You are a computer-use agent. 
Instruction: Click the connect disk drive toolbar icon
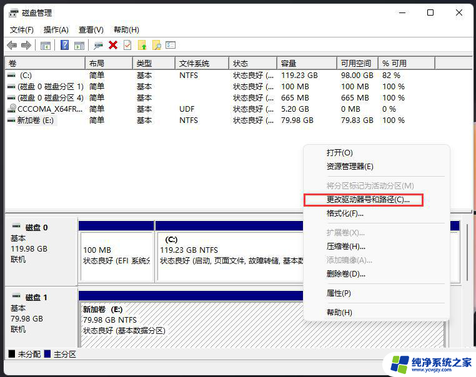click(98, 46)
